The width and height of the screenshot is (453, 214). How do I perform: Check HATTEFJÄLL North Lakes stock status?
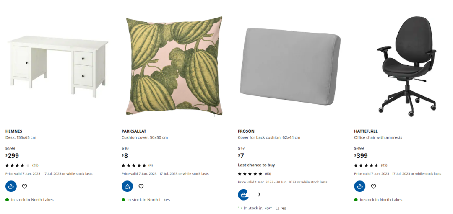click(378, 200)
